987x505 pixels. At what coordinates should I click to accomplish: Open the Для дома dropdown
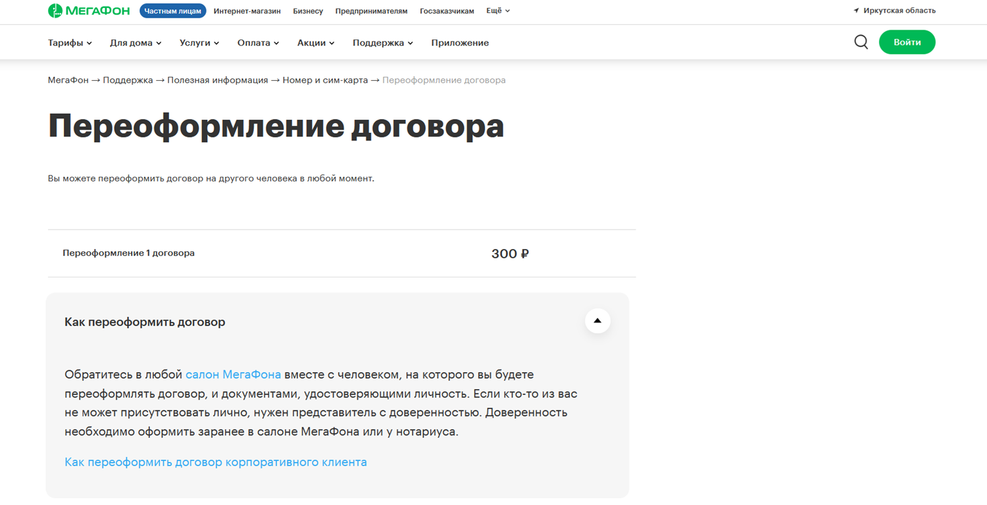pos(136,43)
